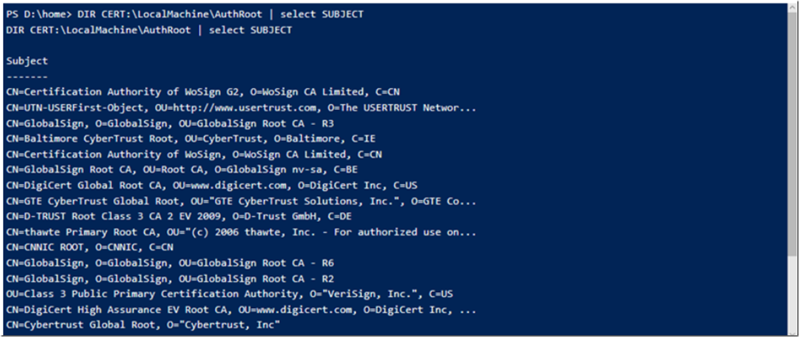Select the WoSign G2 certificate line
Image resolution: width=799 pixels, height=337 pixels.
coord(203,92)
